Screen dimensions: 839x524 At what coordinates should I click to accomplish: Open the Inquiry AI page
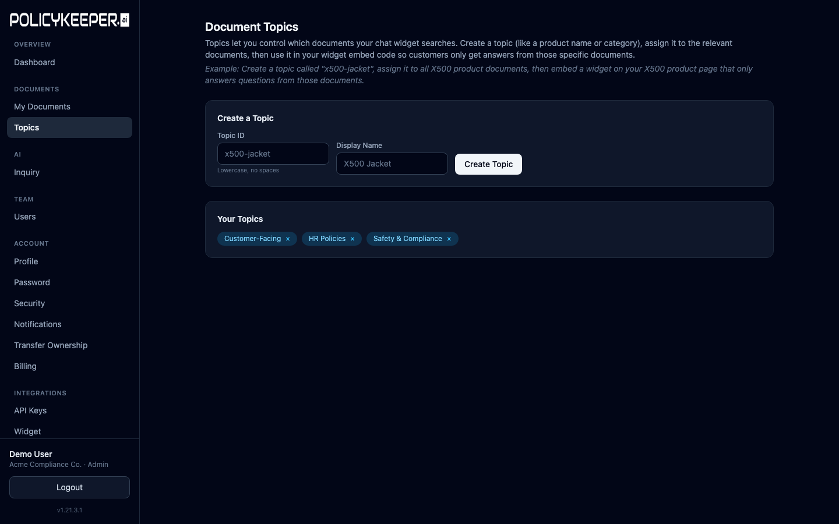[27, 172]
